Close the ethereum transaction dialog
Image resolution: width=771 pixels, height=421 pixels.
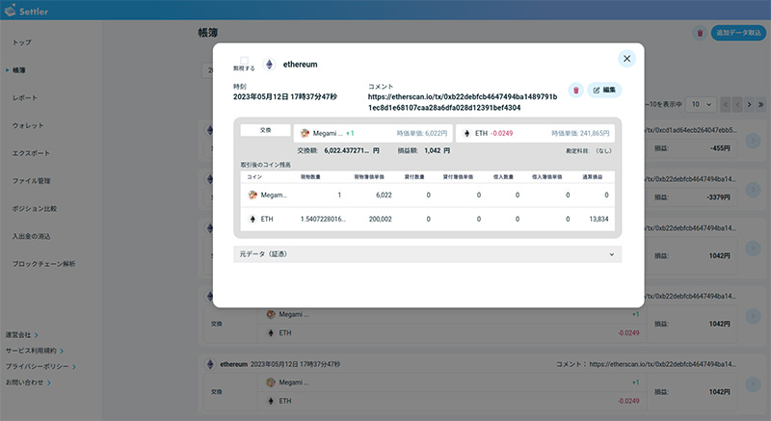click(626, 59)
